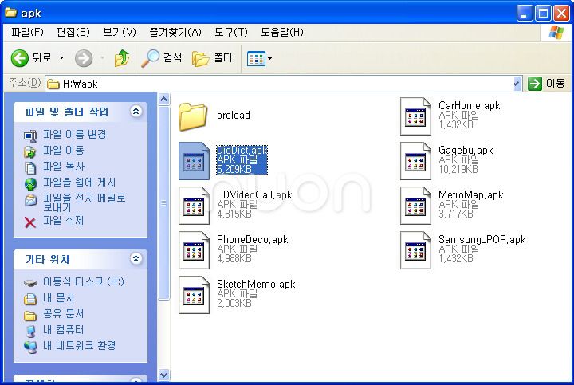Click the CarHome.apk file name
The height and width of the screenshot is (385, 574).
[x=470, y=106]
